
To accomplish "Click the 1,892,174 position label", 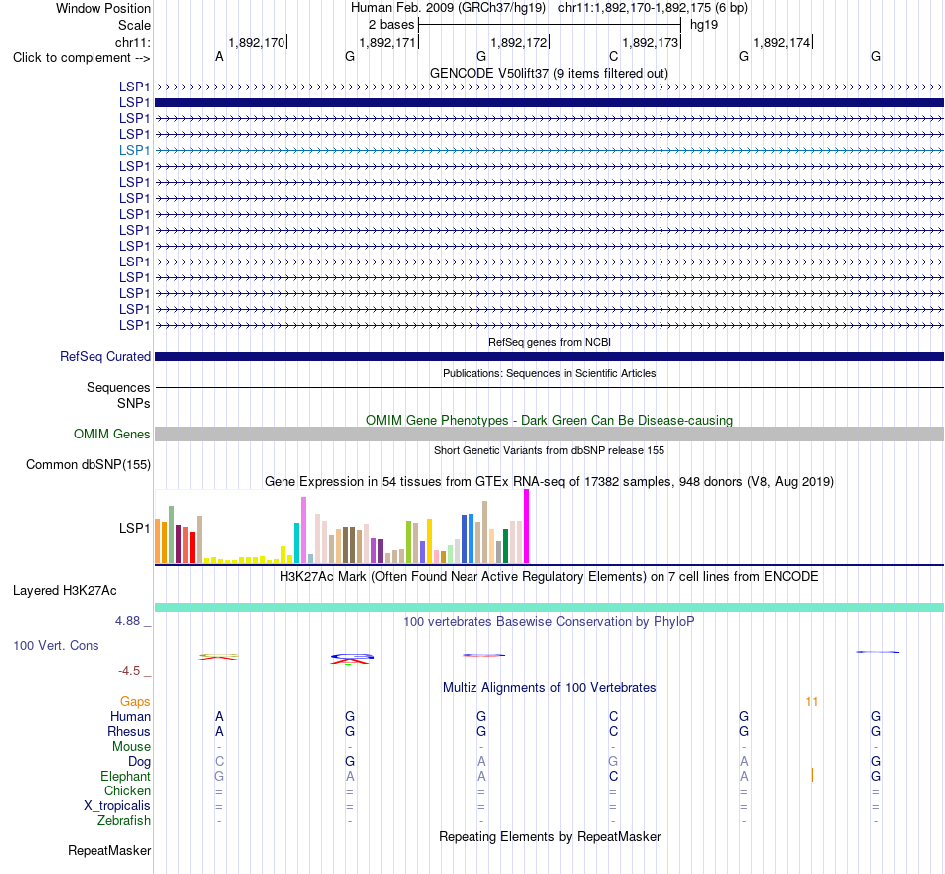I will [782, 42].
